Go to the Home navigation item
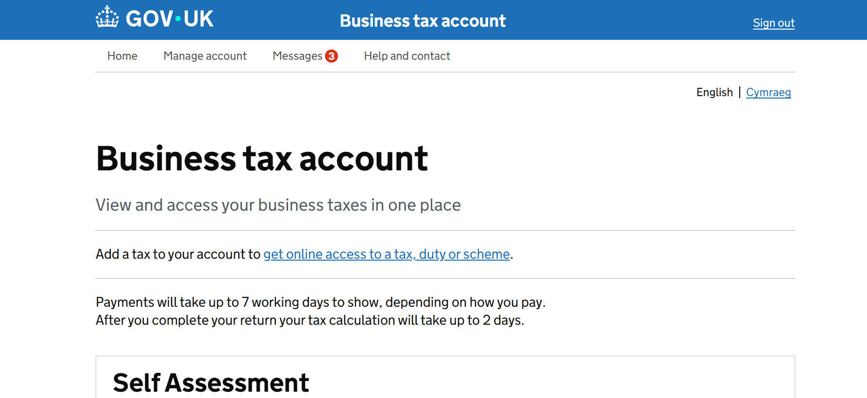The height and width of the screenshot is (398, 867). pos(122,56)
